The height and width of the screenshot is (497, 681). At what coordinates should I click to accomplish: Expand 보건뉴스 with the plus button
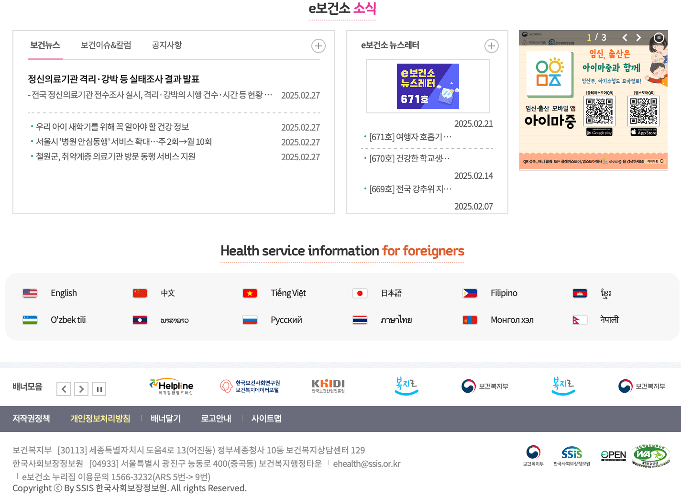tap(319, 45)
